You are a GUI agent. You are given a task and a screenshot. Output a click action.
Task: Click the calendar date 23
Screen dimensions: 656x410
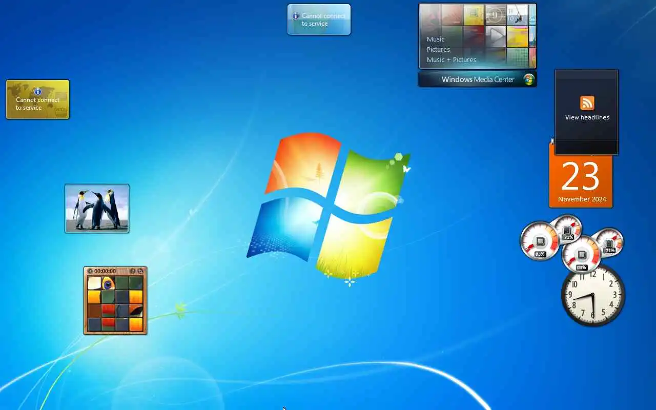click(x=580, y=176)
